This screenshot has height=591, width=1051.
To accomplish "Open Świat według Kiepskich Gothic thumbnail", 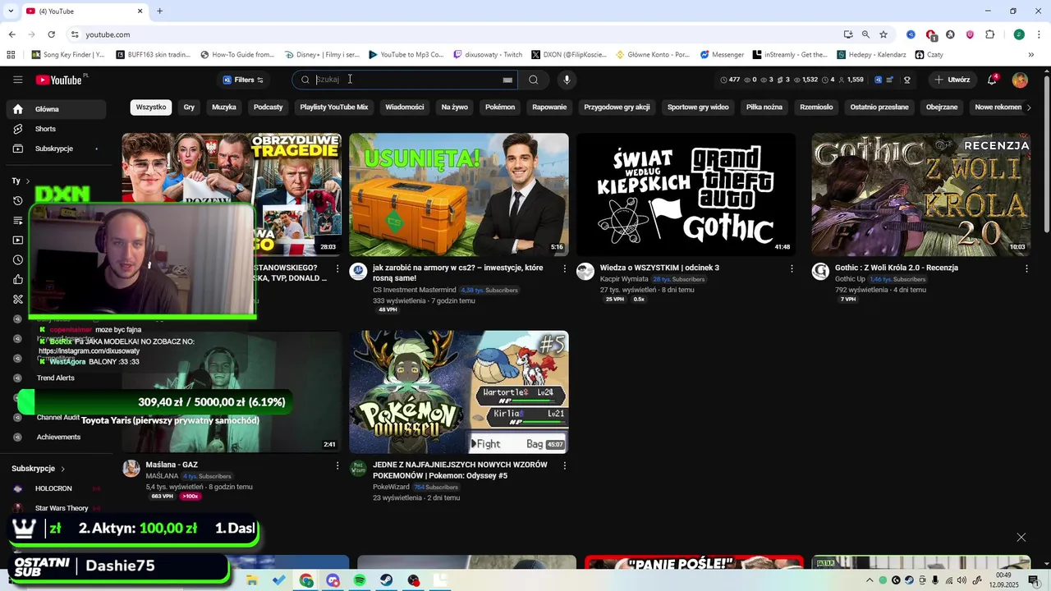I will click(686, 195).
